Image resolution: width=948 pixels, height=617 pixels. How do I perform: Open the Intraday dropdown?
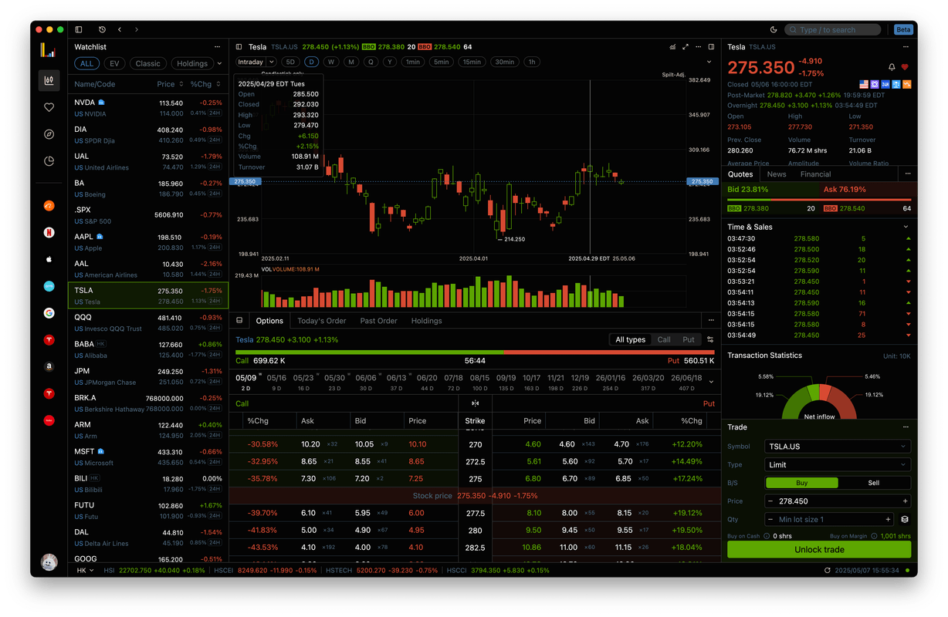pos(255,62)
